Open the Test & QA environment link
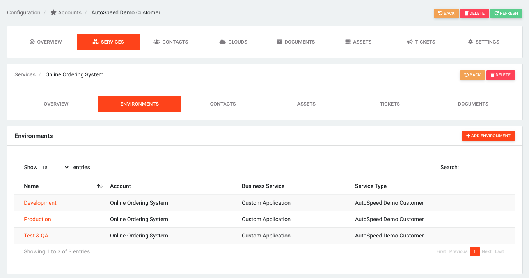Screen dimensions: 529x278 click(x=36, y=236)
